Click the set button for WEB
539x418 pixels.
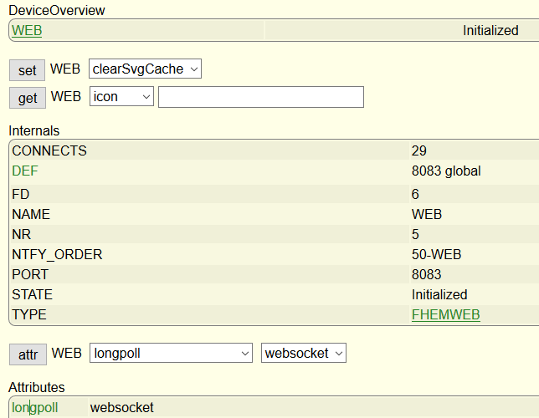click(27, 70)
